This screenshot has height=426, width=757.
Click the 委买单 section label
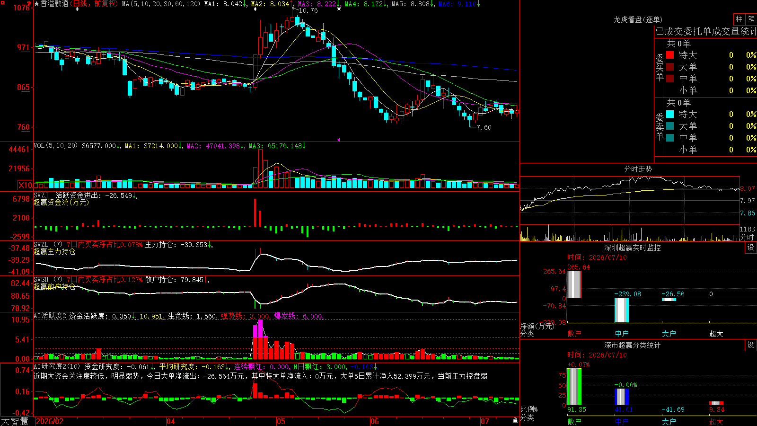point(660,67)
